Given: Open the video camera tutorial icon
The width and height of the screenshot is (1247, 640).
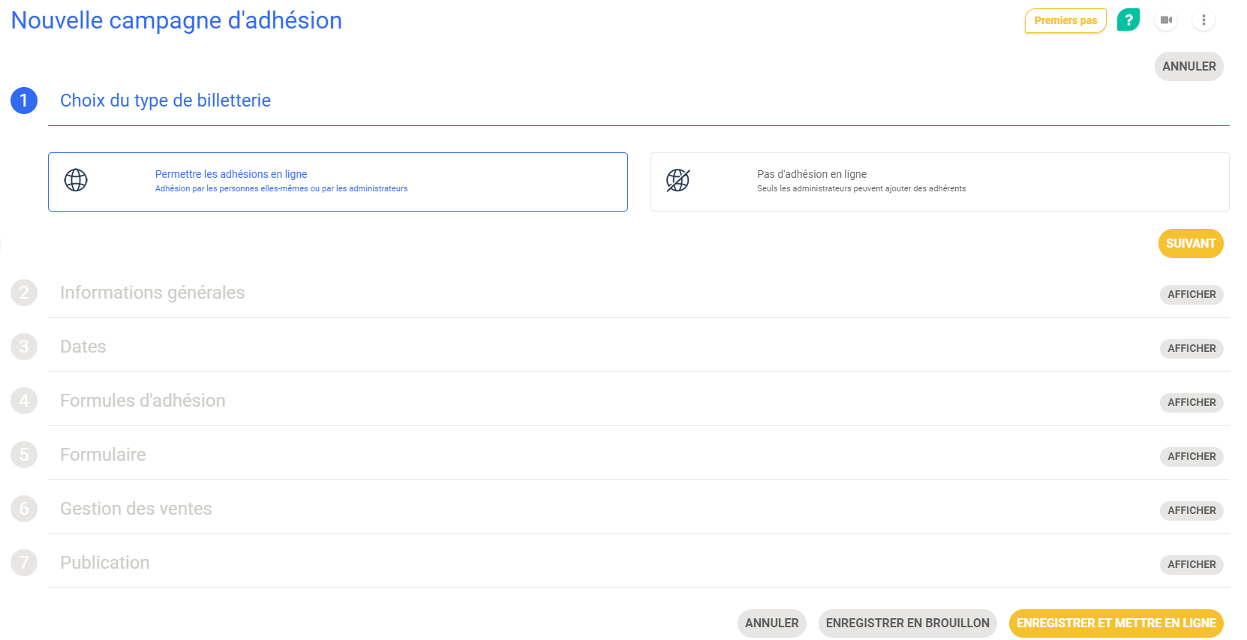Looking at the screenshot, I should pos(1166,20).
